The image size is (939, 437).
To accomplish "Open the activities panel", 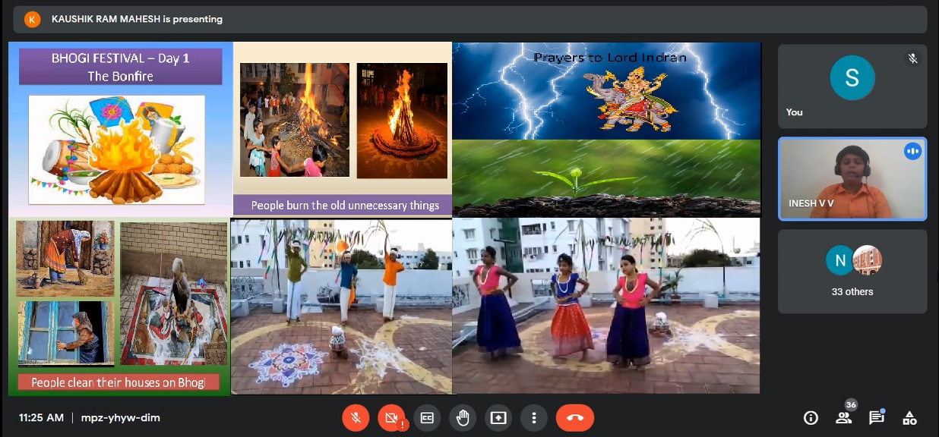I will click(909, 418).
